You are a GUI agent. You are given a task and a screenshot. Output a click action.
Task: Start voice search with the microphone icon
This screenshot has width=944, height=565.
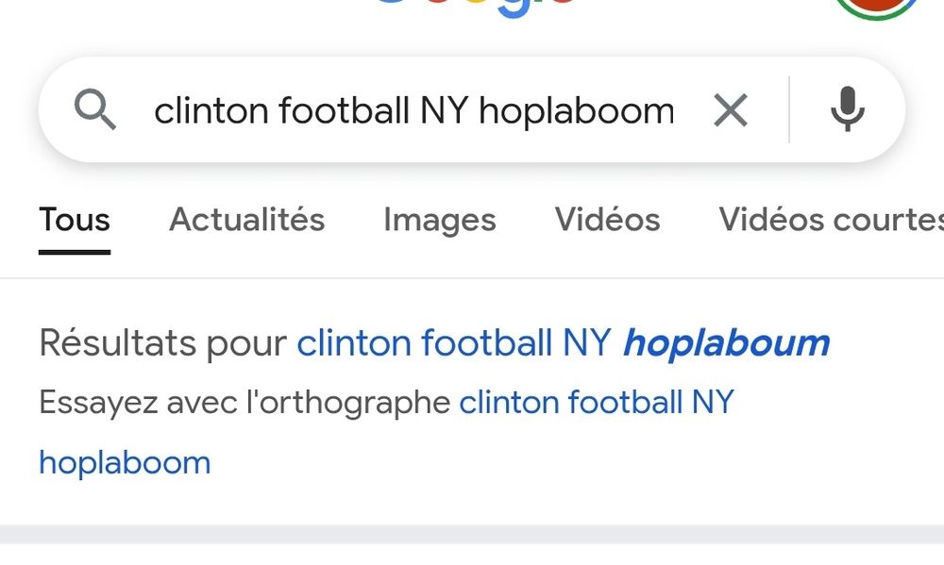click(848, 108)
